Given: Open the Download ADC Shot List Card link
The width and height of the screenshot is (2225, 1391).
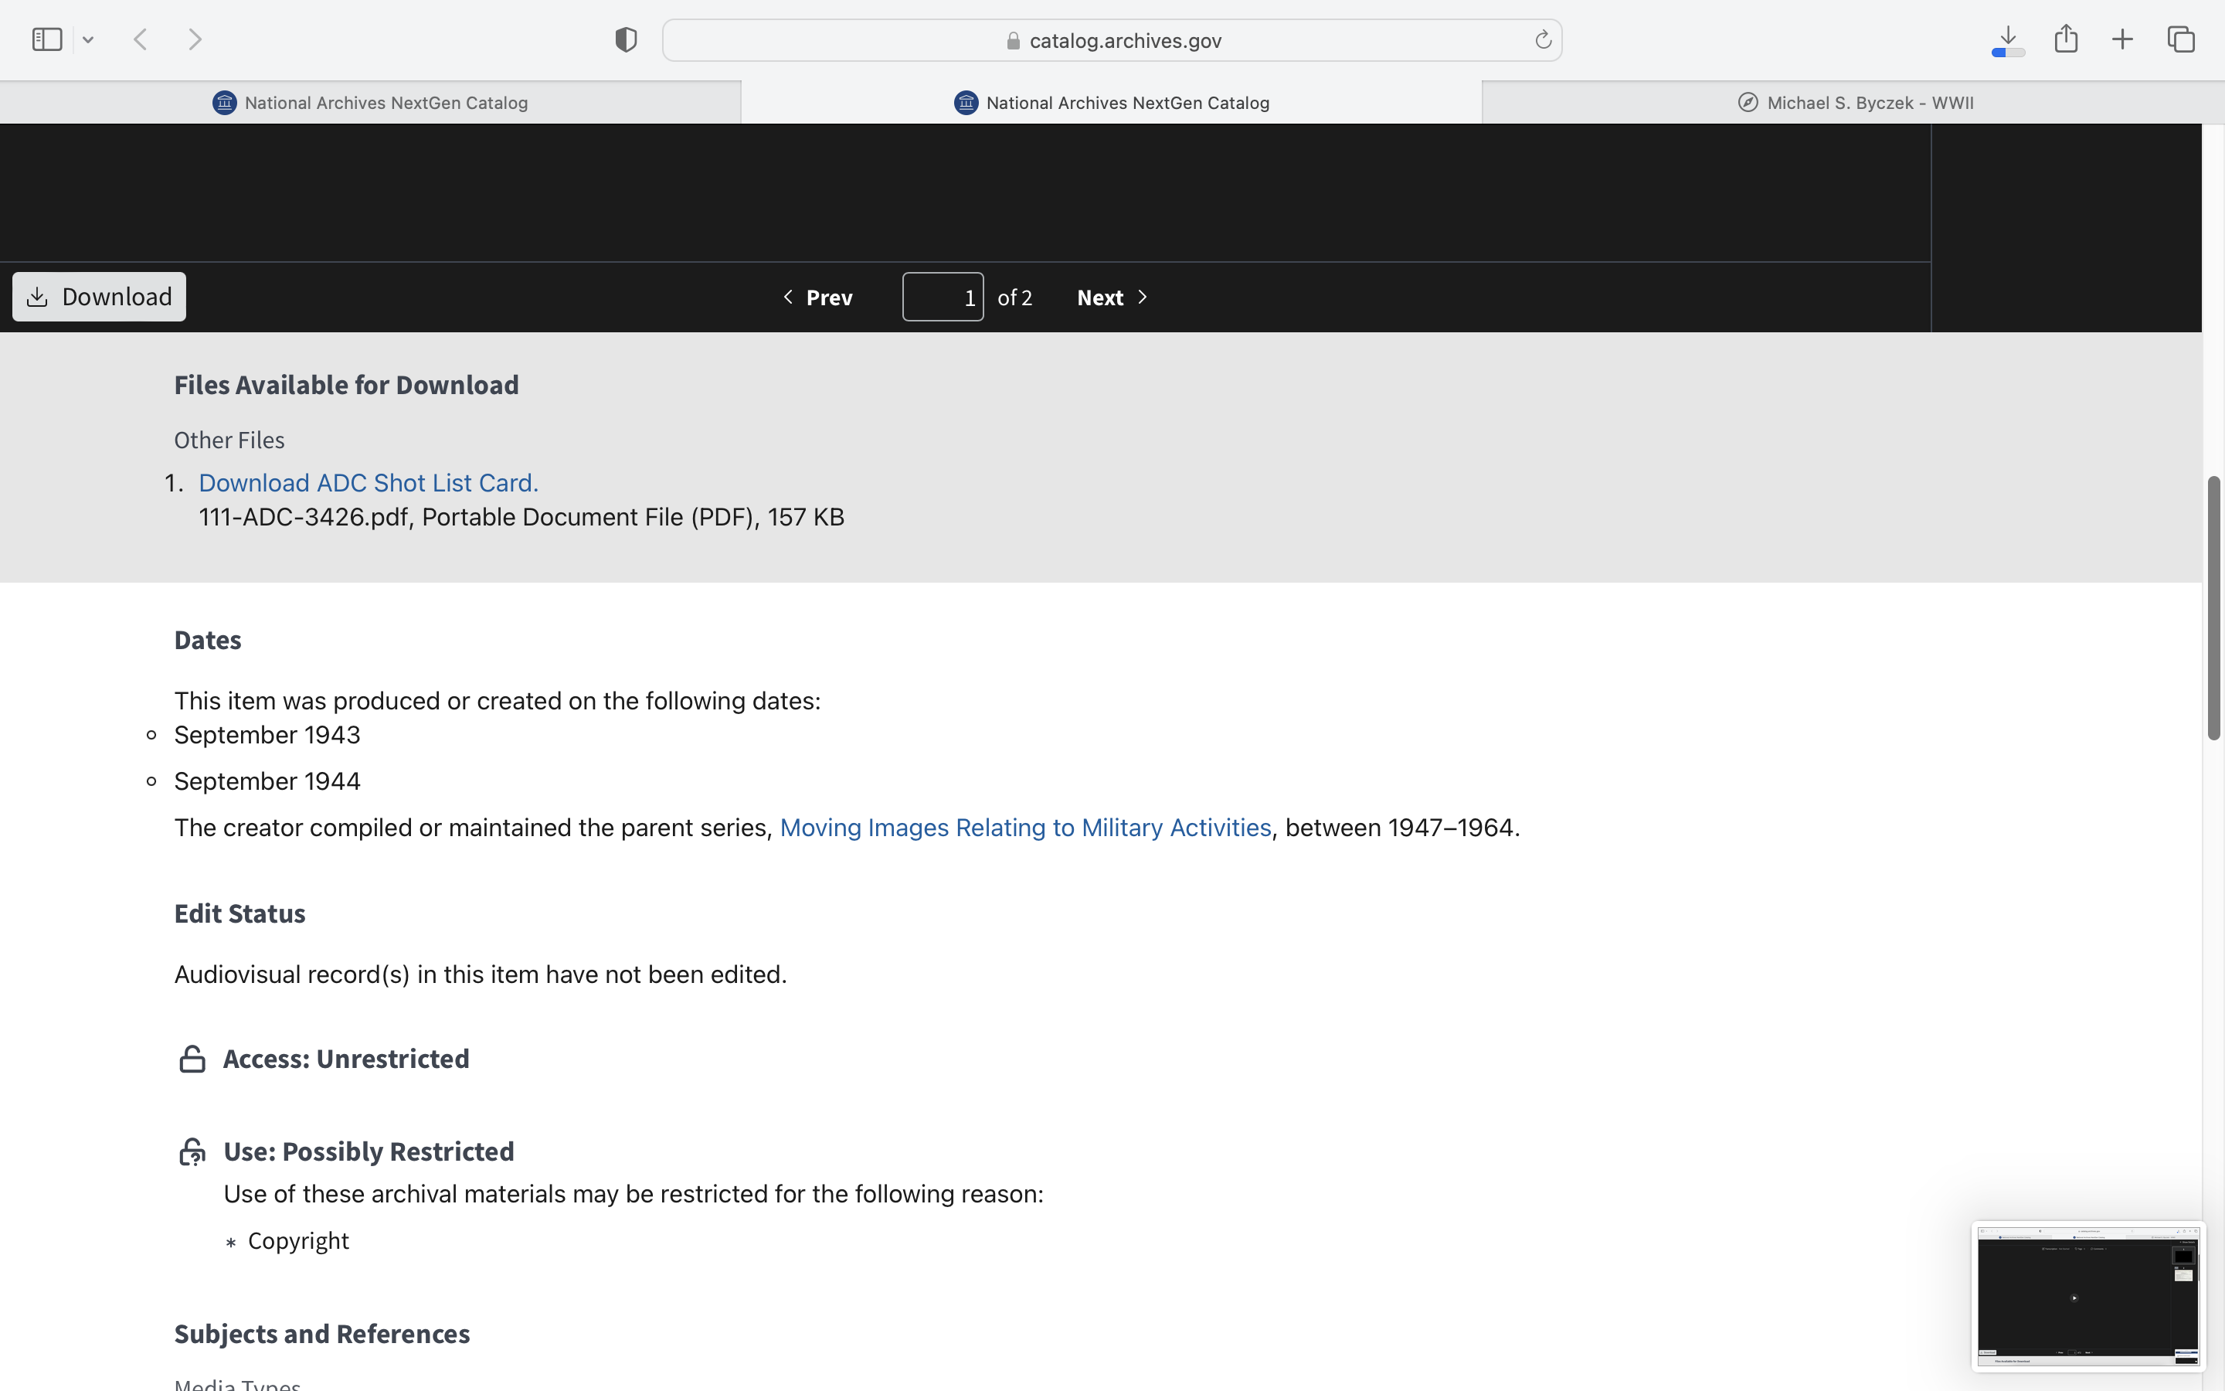Looking at the screenshot, I should (368, 482).
